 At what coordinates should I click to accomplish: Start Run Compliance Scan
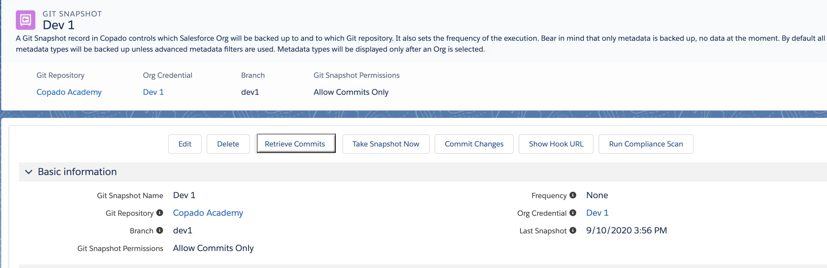click(x=646, y=144)
